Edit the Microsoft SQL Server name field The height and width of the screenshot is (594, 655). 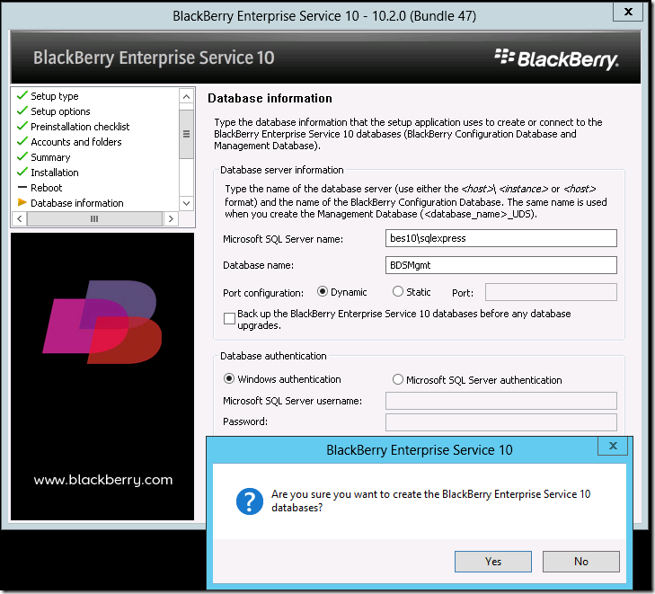[500, 238]
